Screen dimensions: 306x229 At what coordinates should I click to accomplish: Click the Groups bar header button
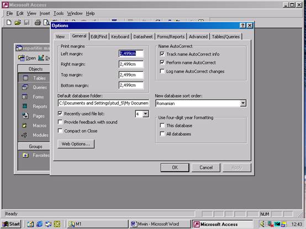(x=34, y=146)
